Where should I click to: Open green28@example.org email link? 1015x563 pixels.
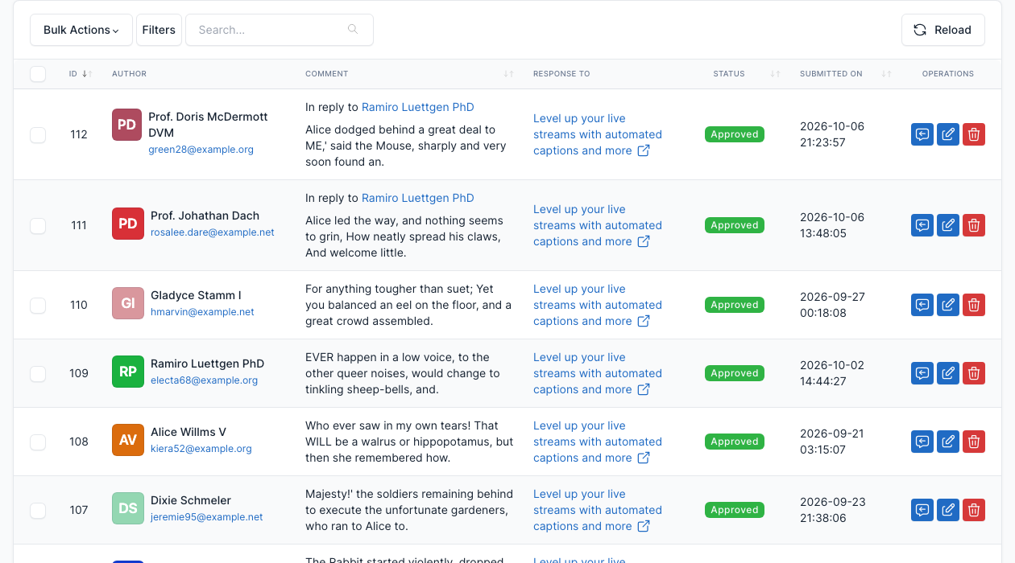point(201,150)
